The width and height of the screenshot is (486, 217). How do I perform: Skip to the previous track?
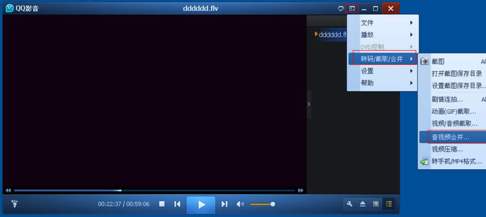click(177, 204)
